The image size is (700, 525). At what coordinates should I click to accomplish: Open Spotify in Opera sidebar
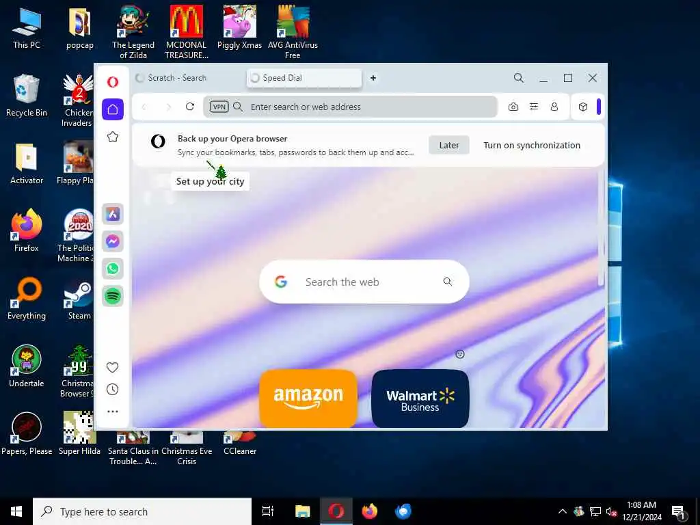[x=113, y=296]
